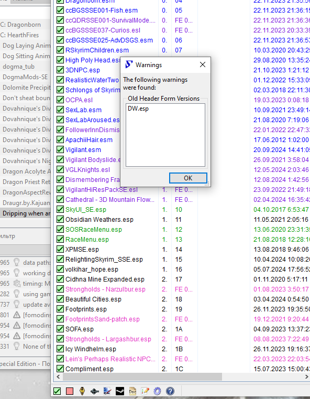310x399 pixels.
Task: Uncheck the ccBGSSSE001-Fish.esm plugin checkbox
Action: pos(60,10)
